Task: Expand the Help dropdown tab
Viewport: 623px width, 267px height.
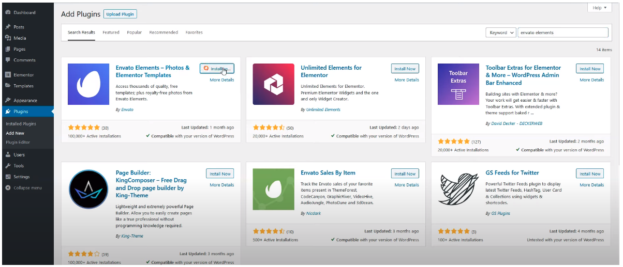Action: (x=599, y=8)
